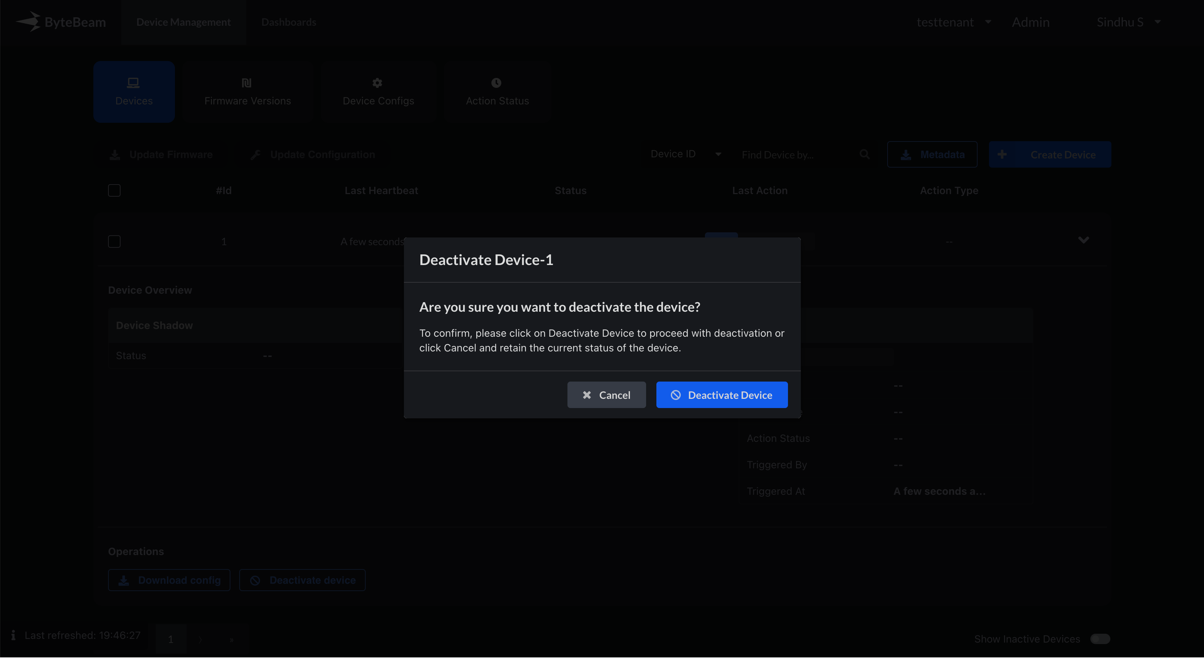Check the select-all header checkbox
The height and width of the screenshot is (658, 1204).
pos(114,190)
